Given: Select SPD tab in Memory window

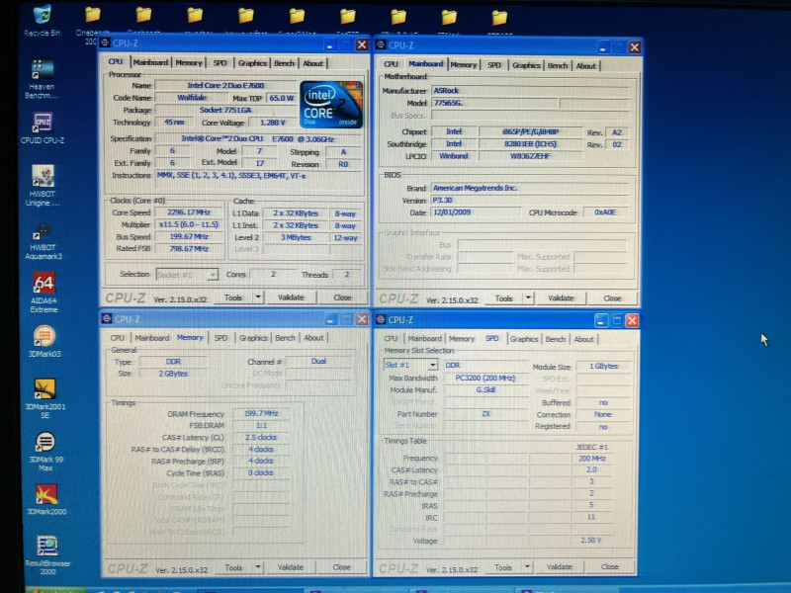Looking at the screenshot, I should click(220, 338).
